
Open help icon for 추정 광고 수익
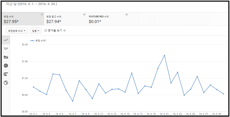(84, 14)
